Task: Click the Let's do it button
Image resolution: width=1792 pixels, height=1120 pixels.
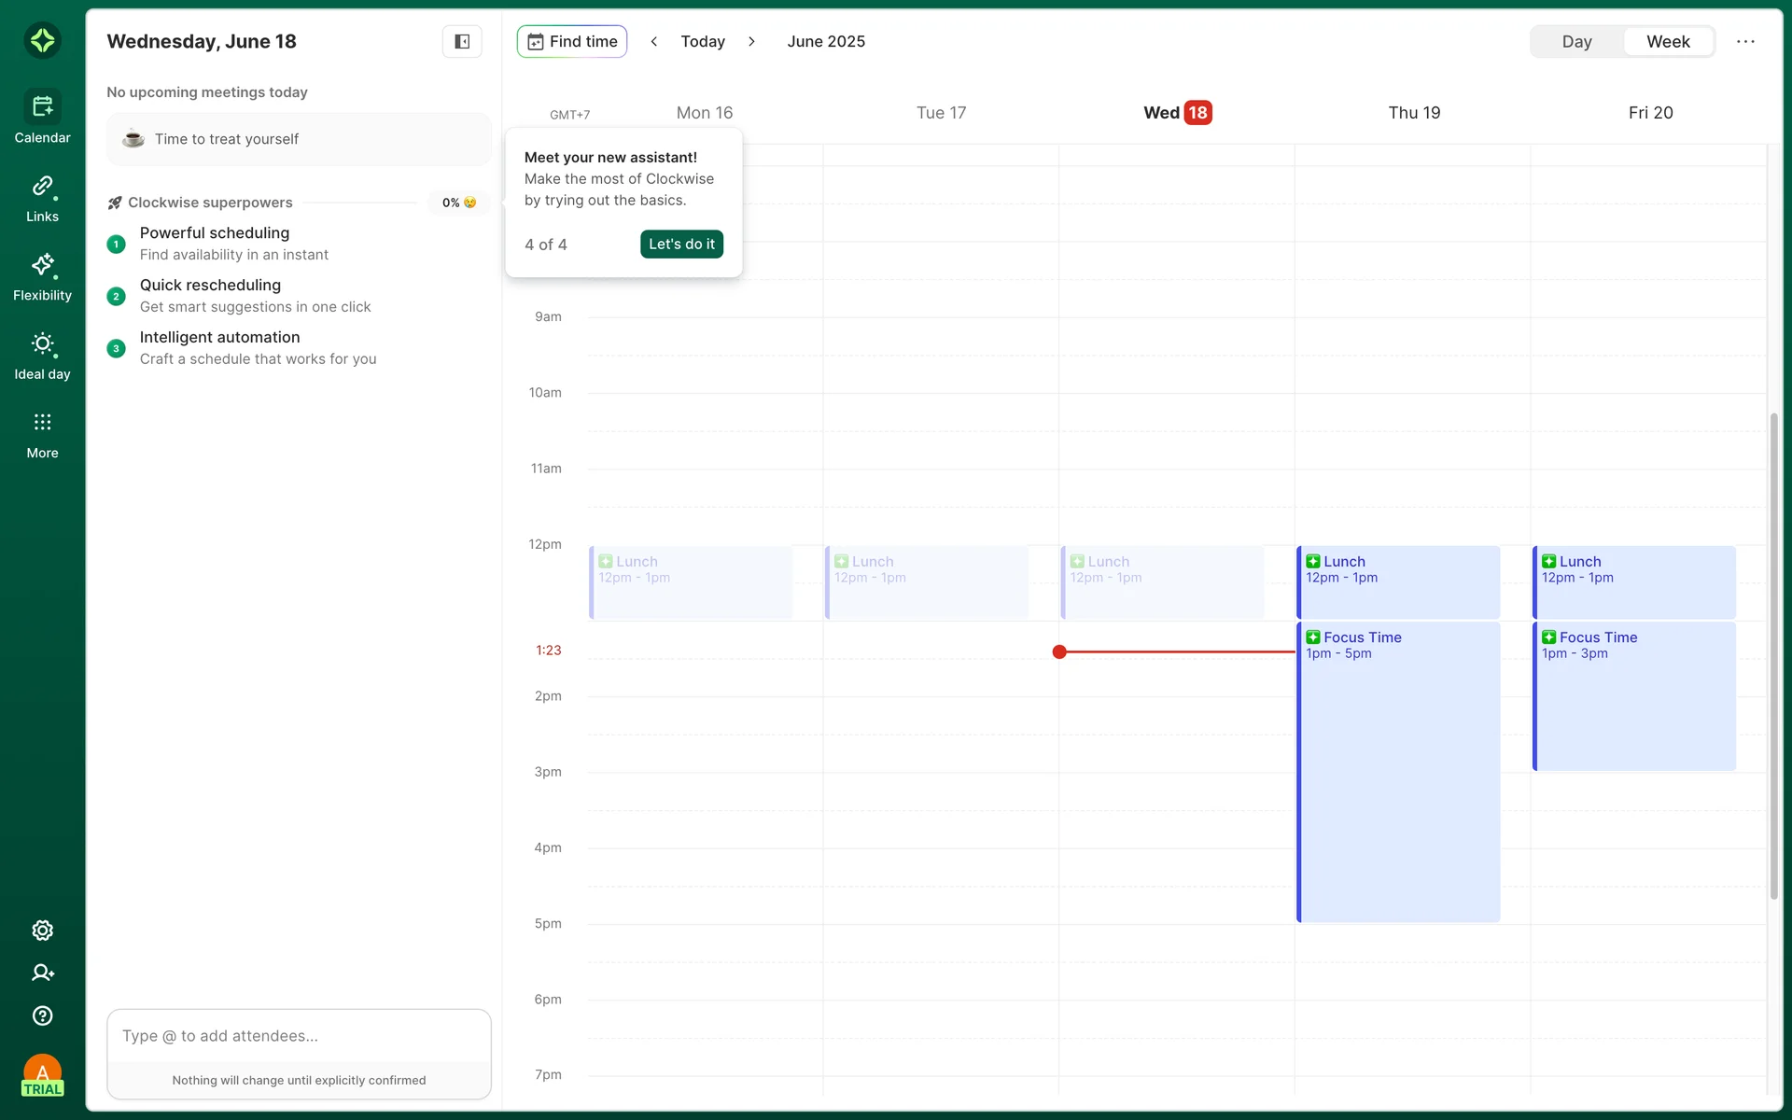Action: (681, 244)
